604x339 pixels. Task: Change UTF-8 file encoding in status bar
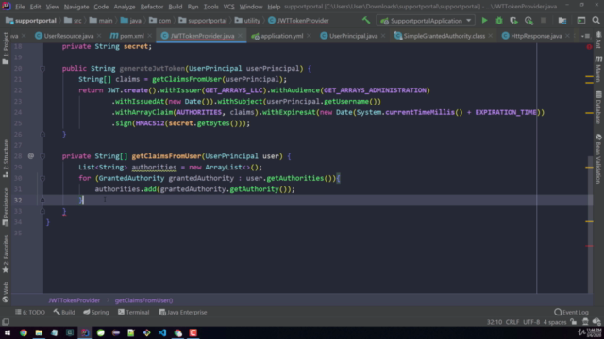click(x=531, y=322)
